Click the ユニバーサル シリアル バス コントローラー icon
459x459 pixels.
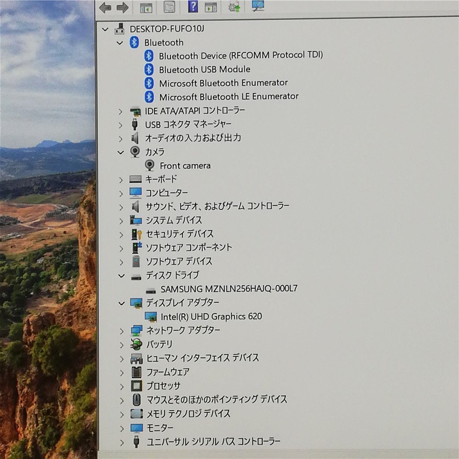(136, 442)
